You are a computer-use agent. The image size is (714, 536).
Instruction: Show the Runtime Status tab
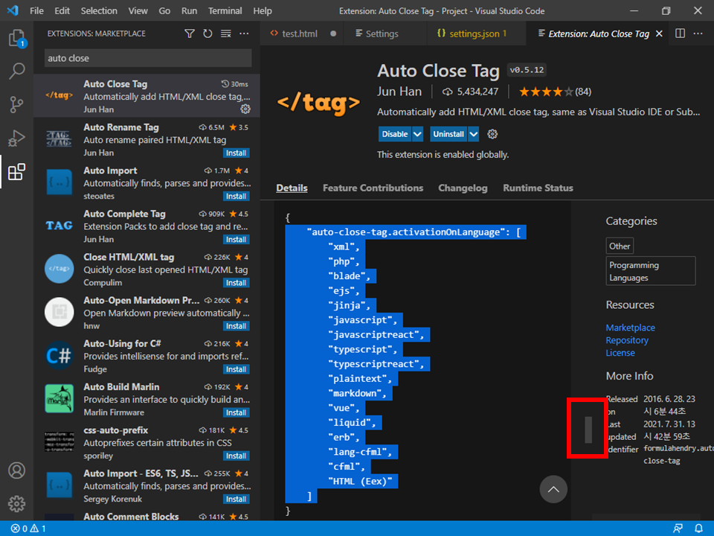click(x=538, y=188)
